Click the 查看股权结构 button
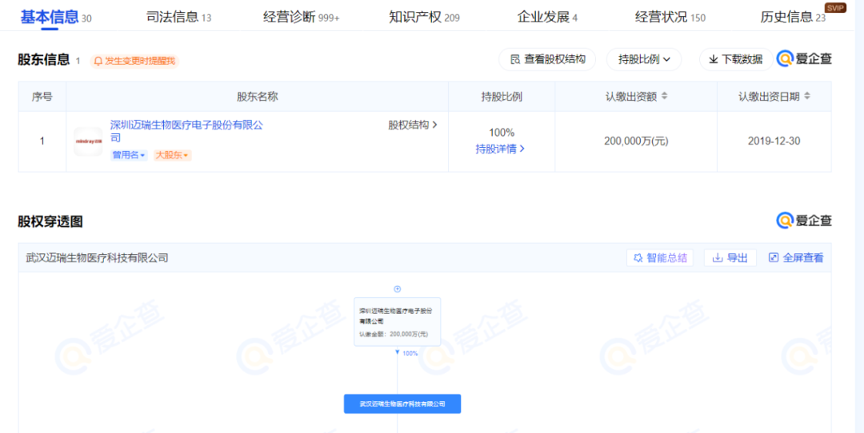This screenshot has width=864, height=433. coord(547,59)
